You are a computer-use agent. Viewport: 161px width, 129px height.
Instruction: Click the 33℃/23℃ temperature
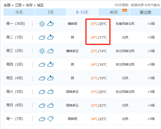99,105
